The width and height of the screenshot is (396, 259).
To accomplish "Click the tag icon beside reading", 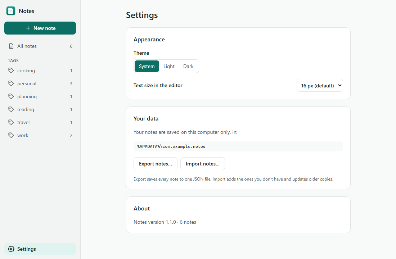I will [x=11, y=109].
